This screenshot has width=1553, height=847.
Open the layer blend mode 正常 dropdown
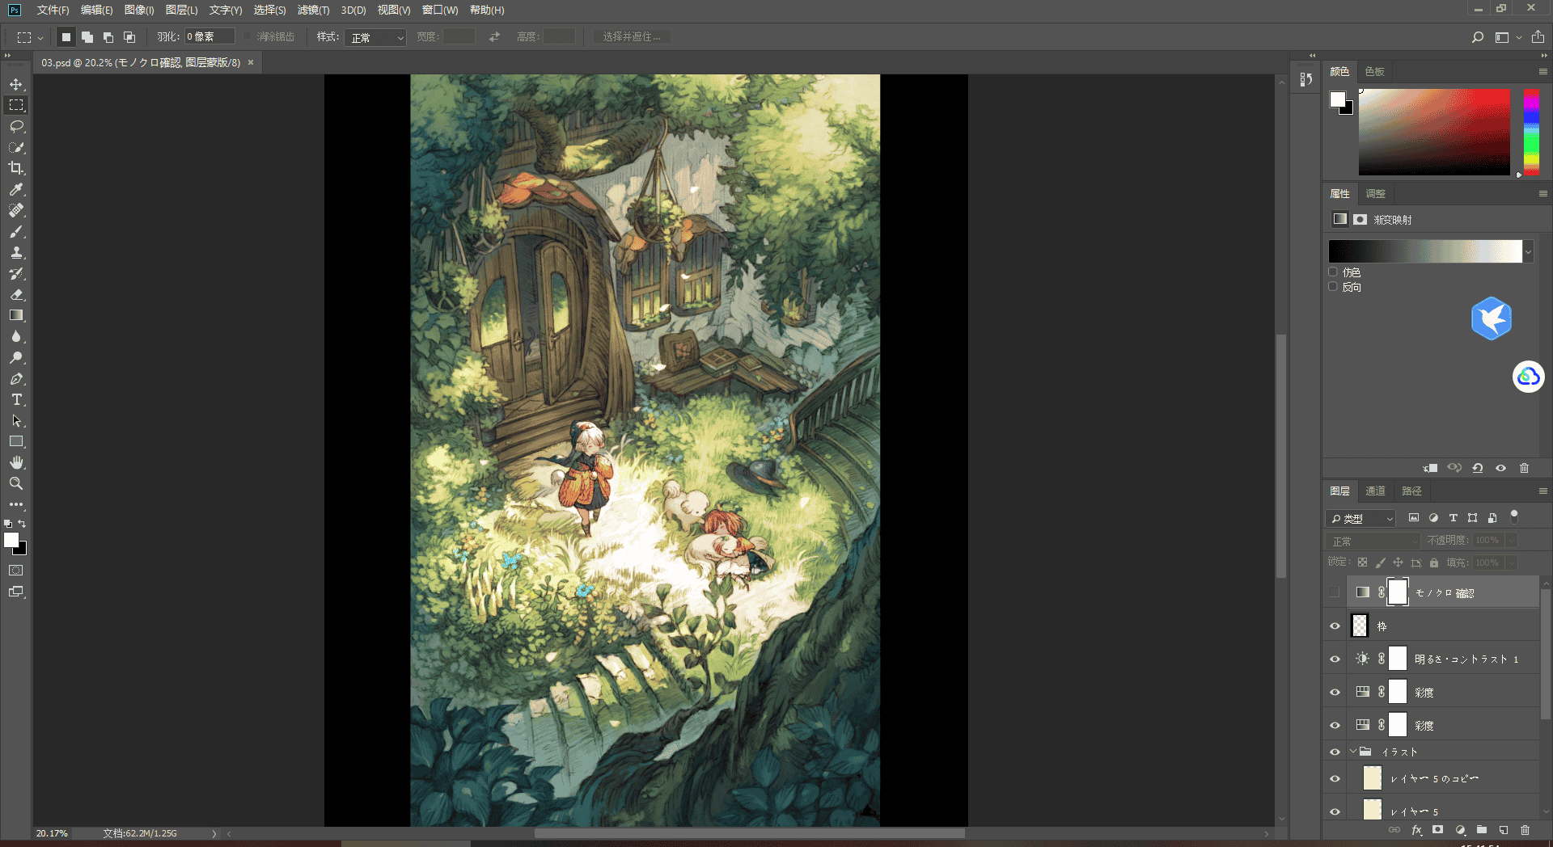[x=1373, y=541]
